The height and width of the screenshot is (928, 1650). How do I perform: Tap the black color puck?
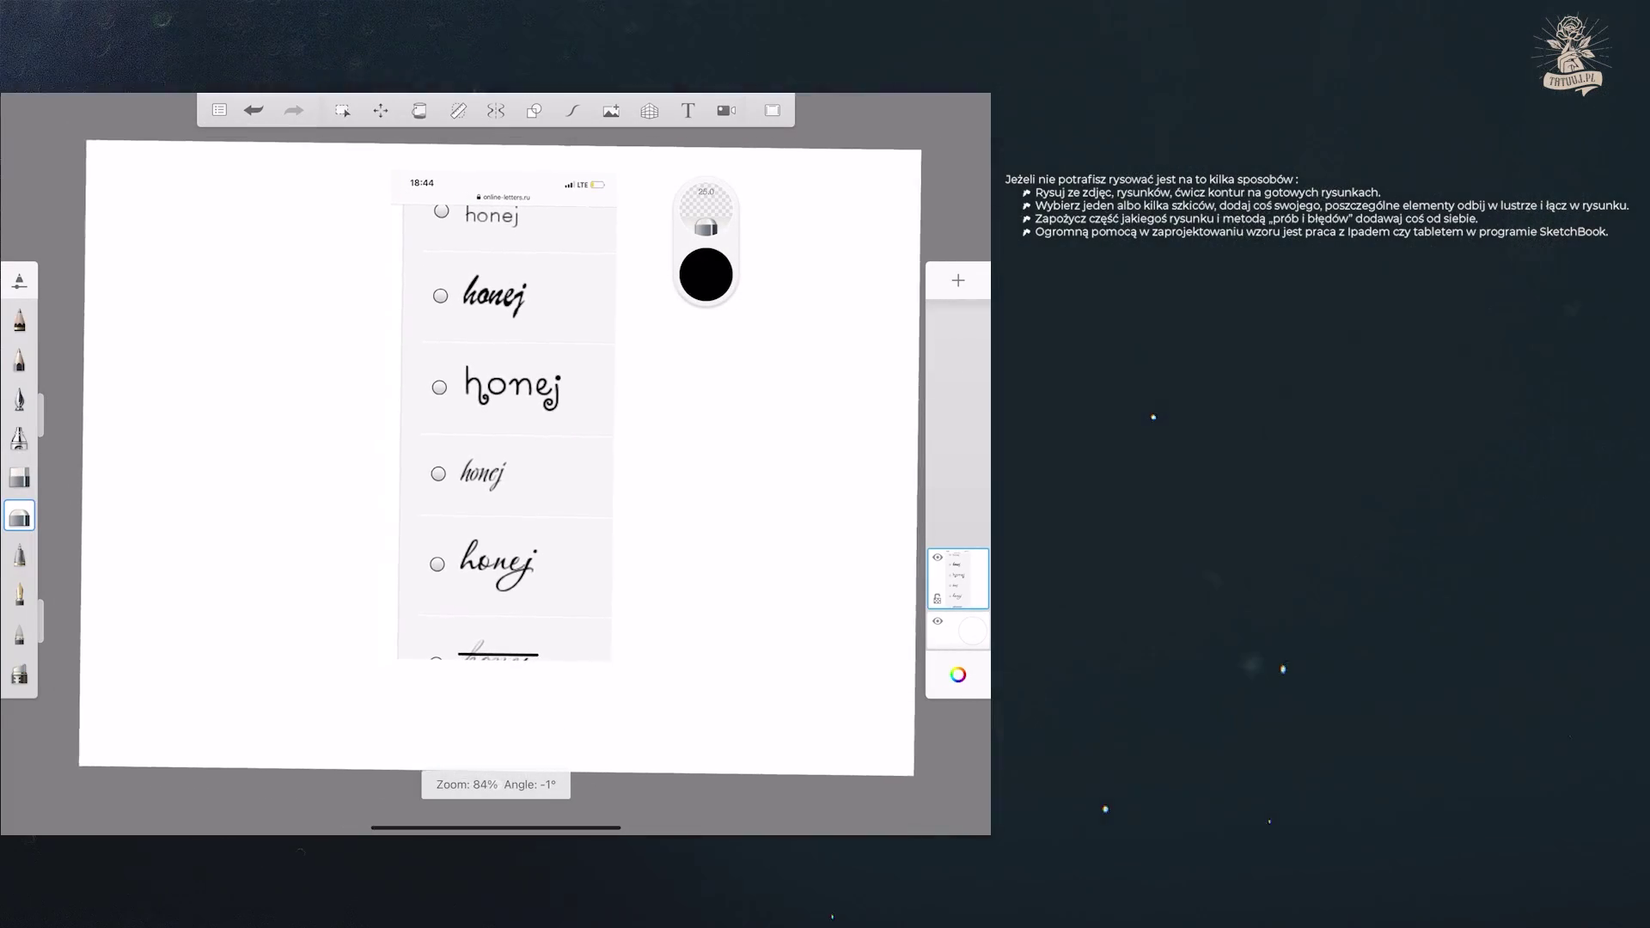coord(706,275)
